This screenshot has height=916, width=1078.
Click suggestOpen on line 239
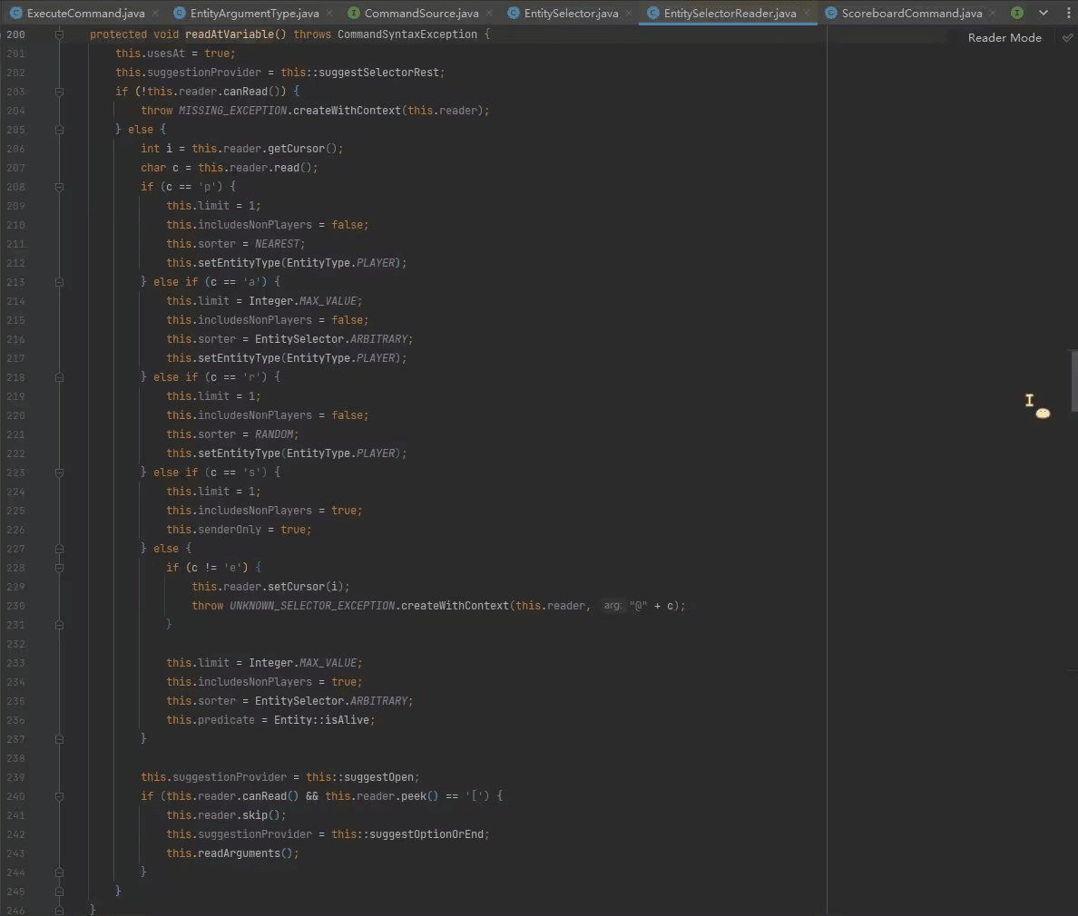(x=378, y=777)
